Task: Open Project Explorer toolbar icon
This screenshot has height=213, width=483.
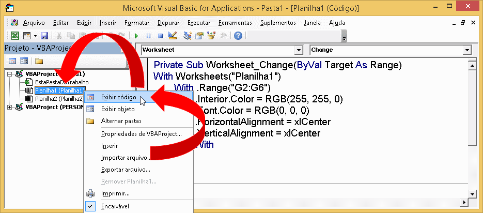Action: click(187, 36)
